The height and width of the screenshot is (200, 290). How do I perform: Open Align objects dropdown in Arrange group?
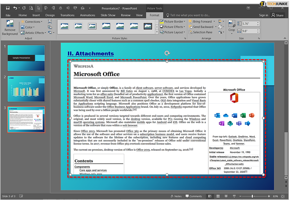point(221,21)
